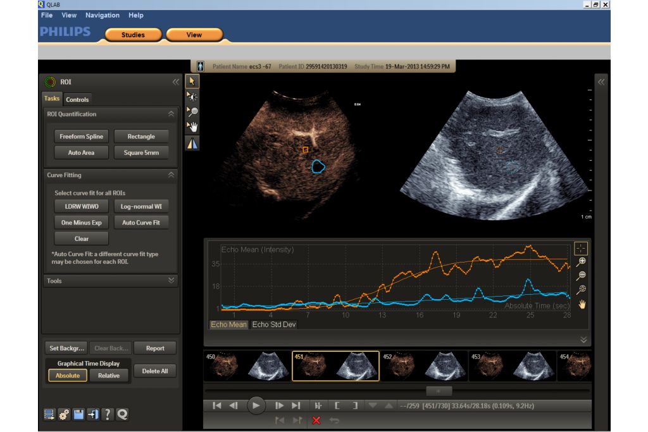Viewport: 648px width, 432px height.
Task: Open the View menu in menu bar
Action: click(x=69, y=15)
